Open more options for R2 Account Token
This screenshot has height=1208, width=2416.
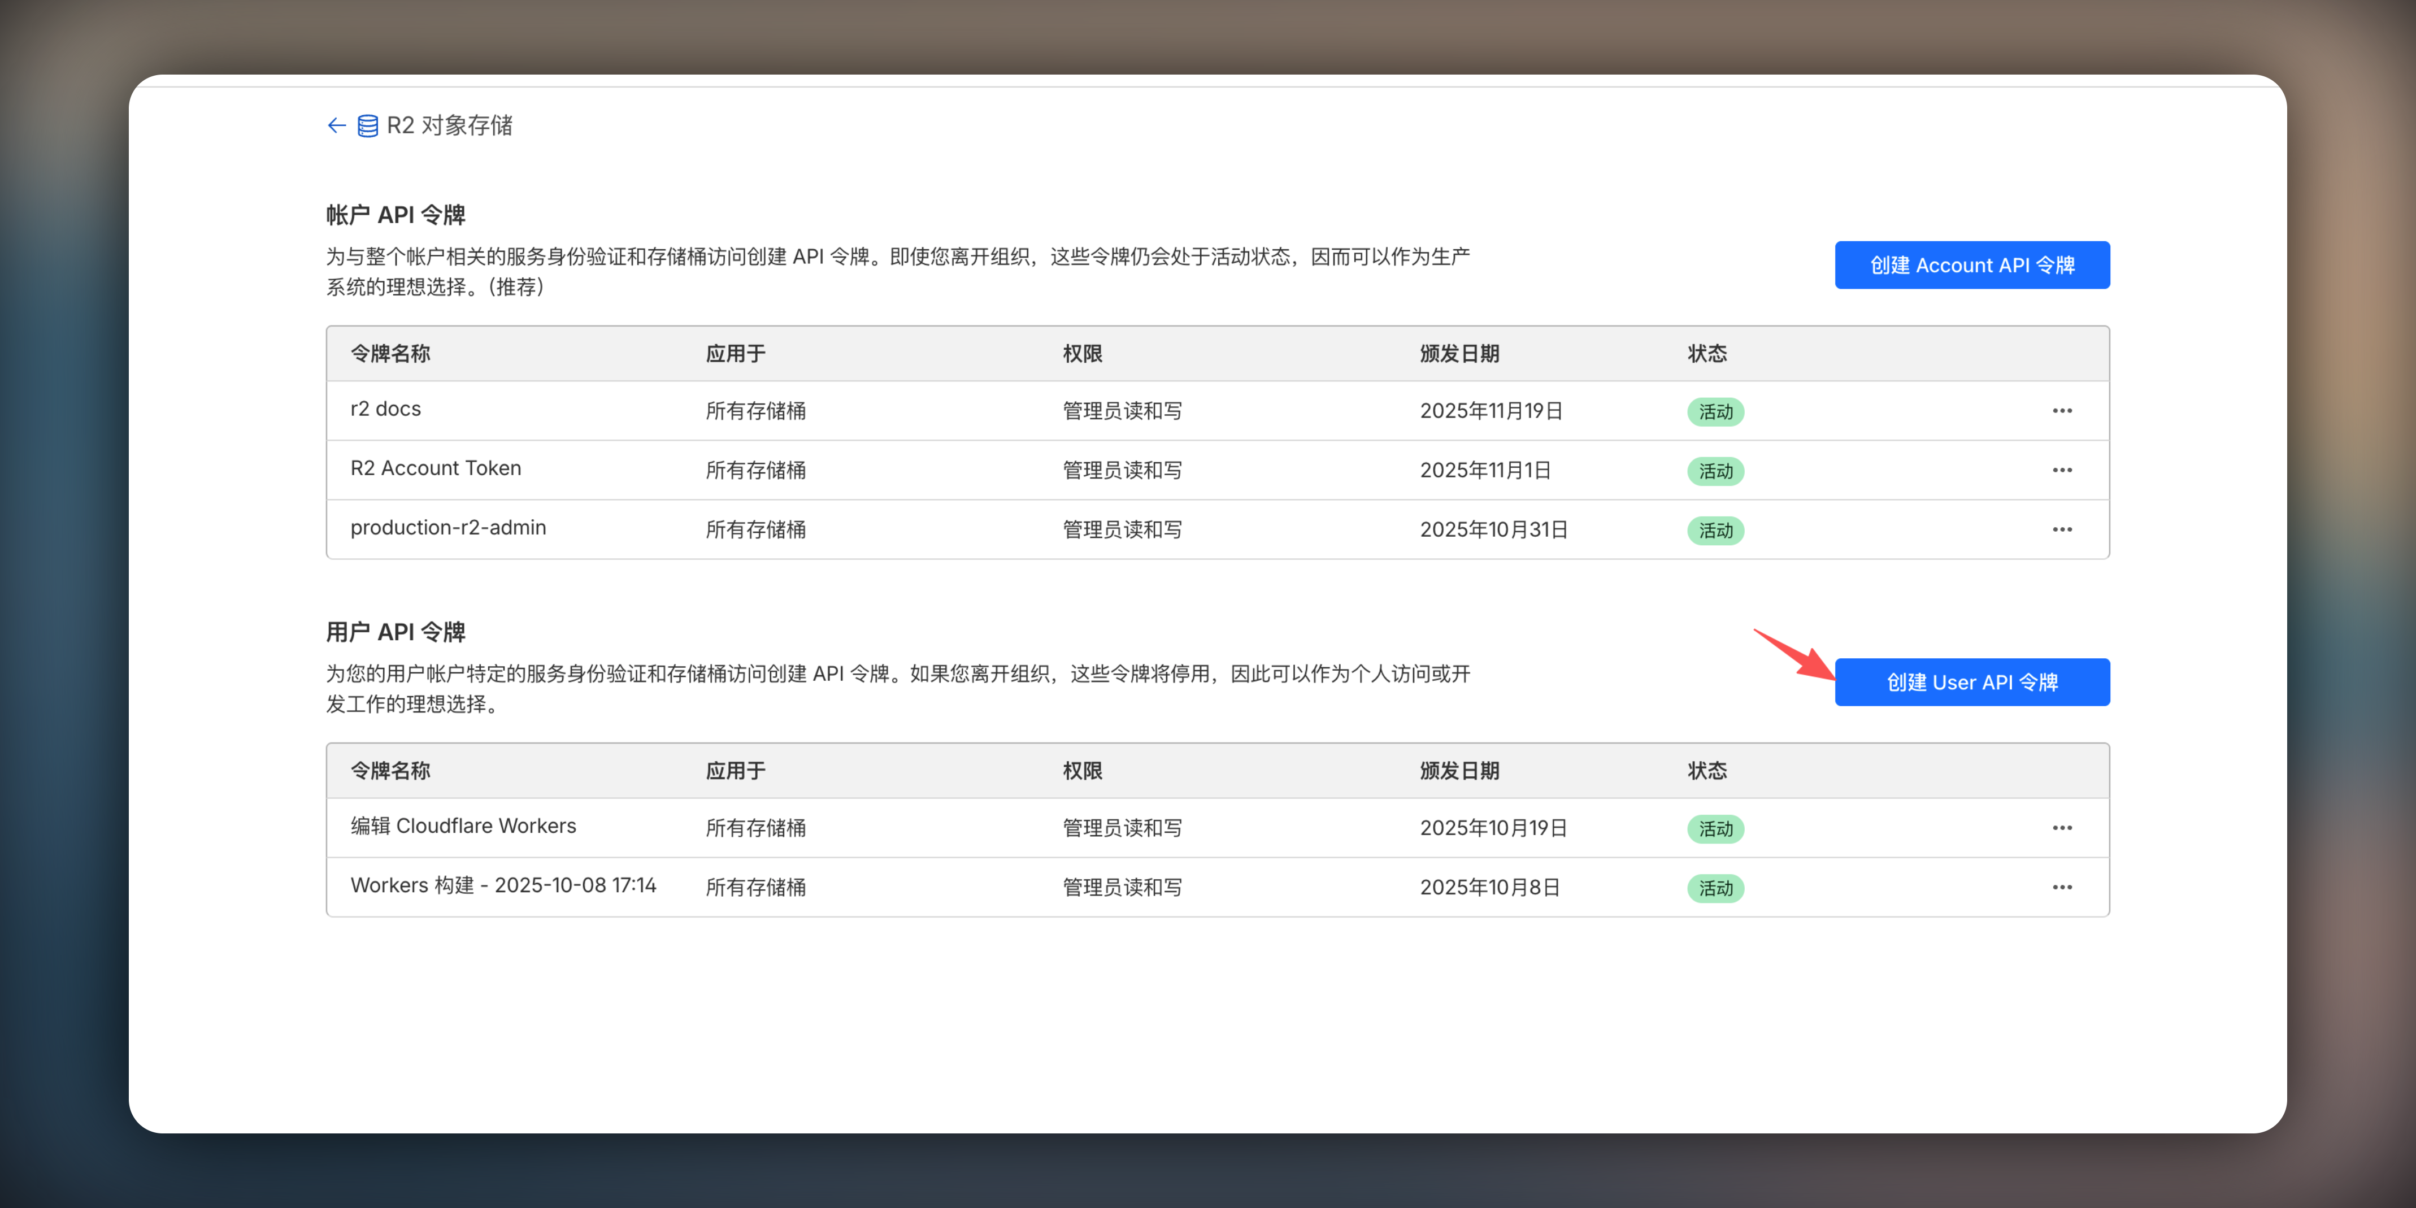pyautogui.click(x=2062, y=470)
